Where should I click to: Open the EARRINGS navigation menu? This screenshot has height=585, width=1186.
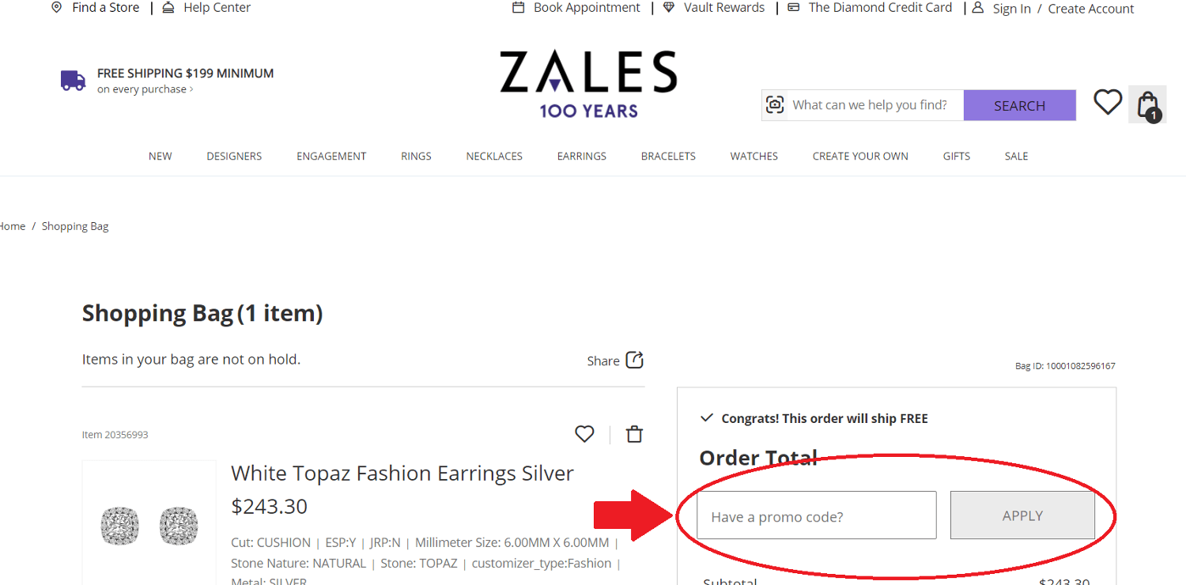[581, 156]
